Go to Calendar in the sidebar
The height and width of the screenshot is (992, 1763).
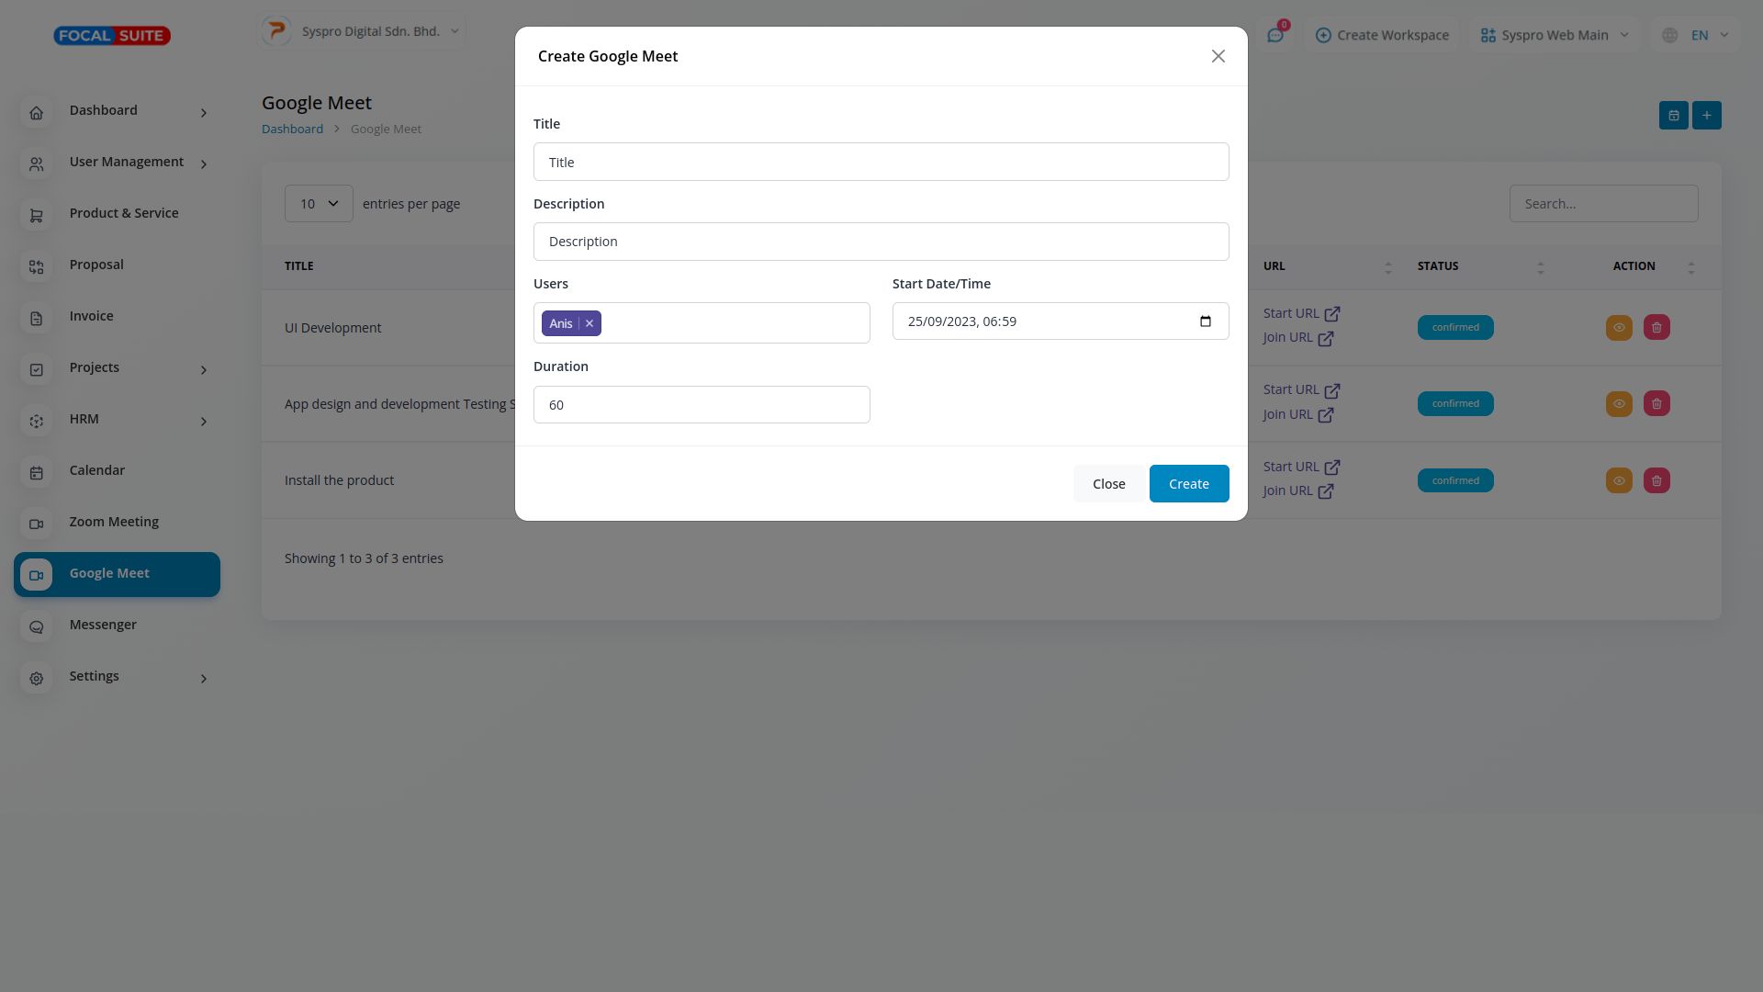[x=96, y=470]
